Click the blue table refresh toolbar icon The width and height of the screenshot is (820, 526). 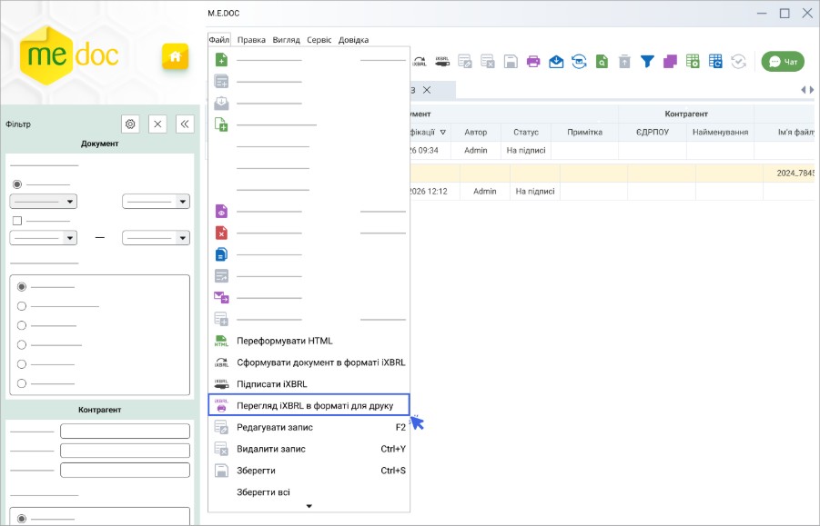pos(715,62)
